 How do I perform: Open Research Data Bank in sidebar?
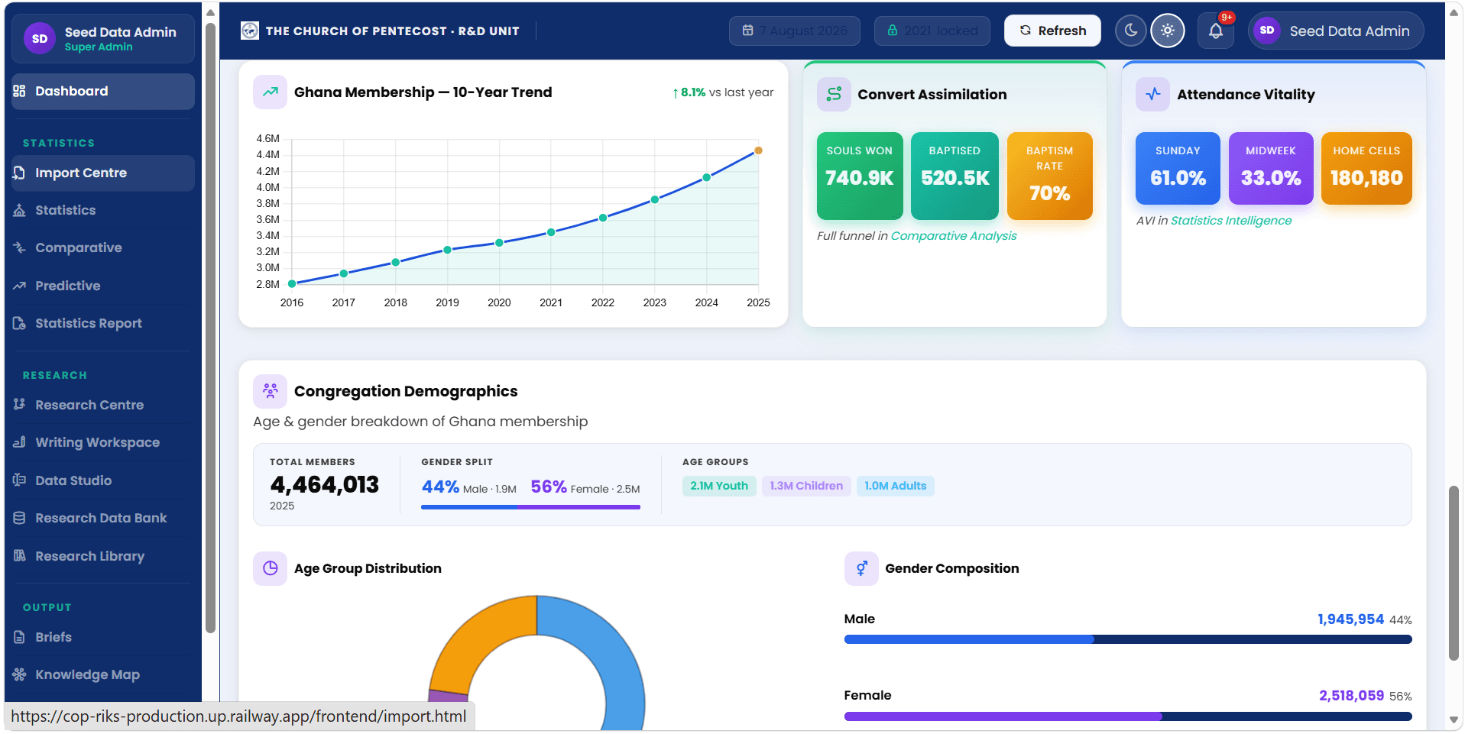point(103,519)
